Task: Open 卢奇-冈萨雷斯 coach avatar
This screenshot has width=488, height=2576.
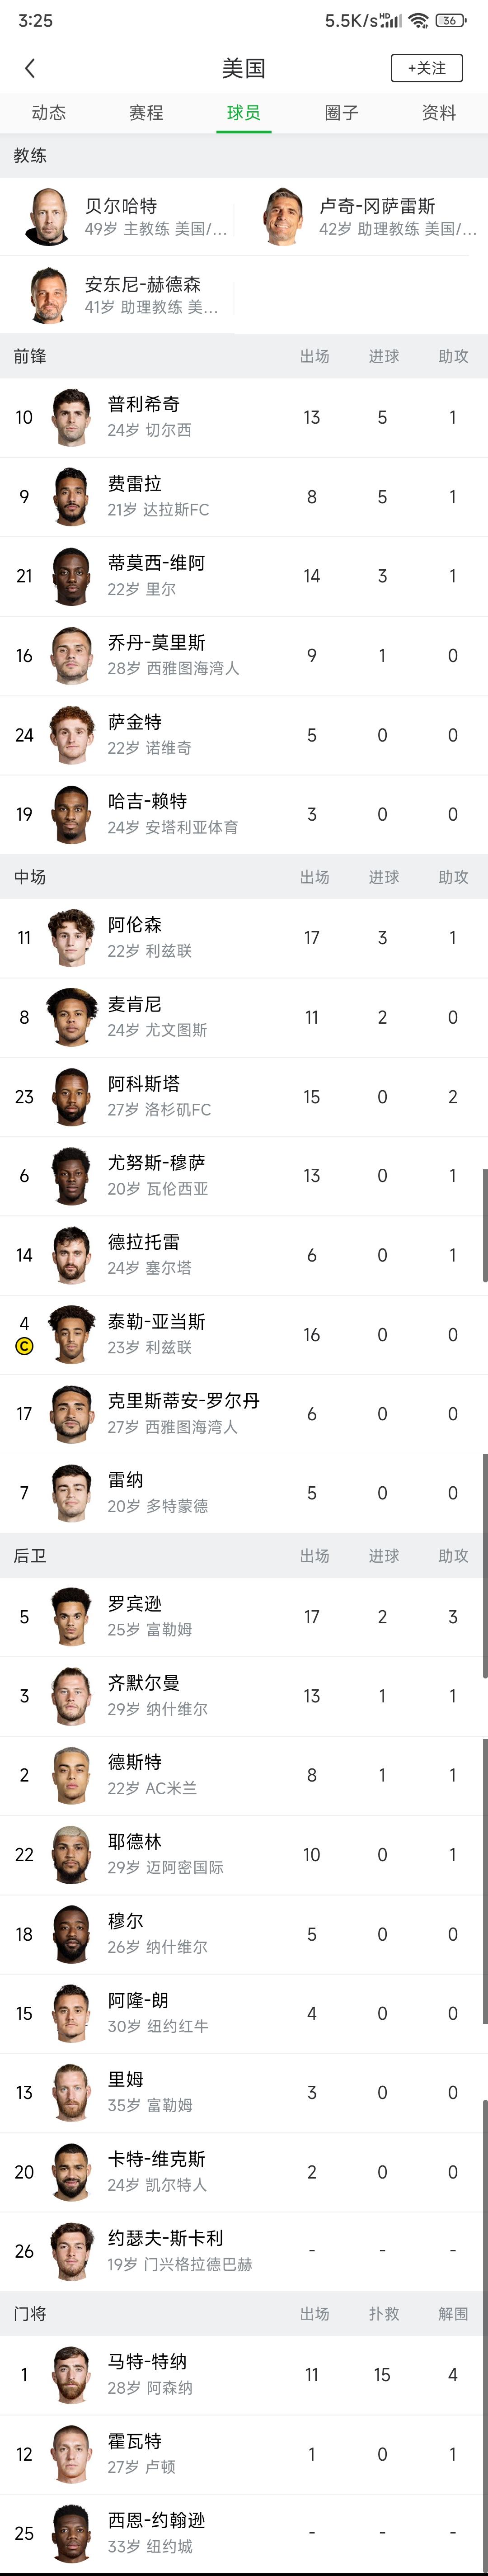Action: (x=284, y=216)
